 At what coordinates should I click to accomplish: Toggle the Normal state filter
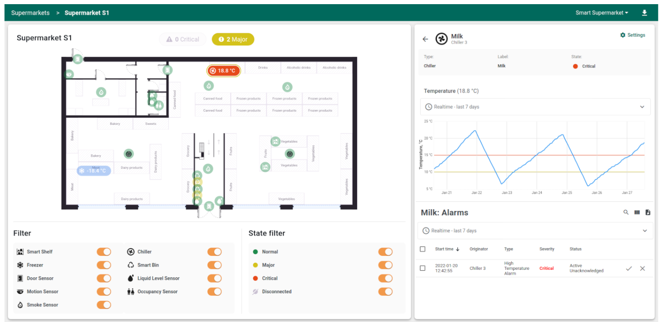(385, 252)
